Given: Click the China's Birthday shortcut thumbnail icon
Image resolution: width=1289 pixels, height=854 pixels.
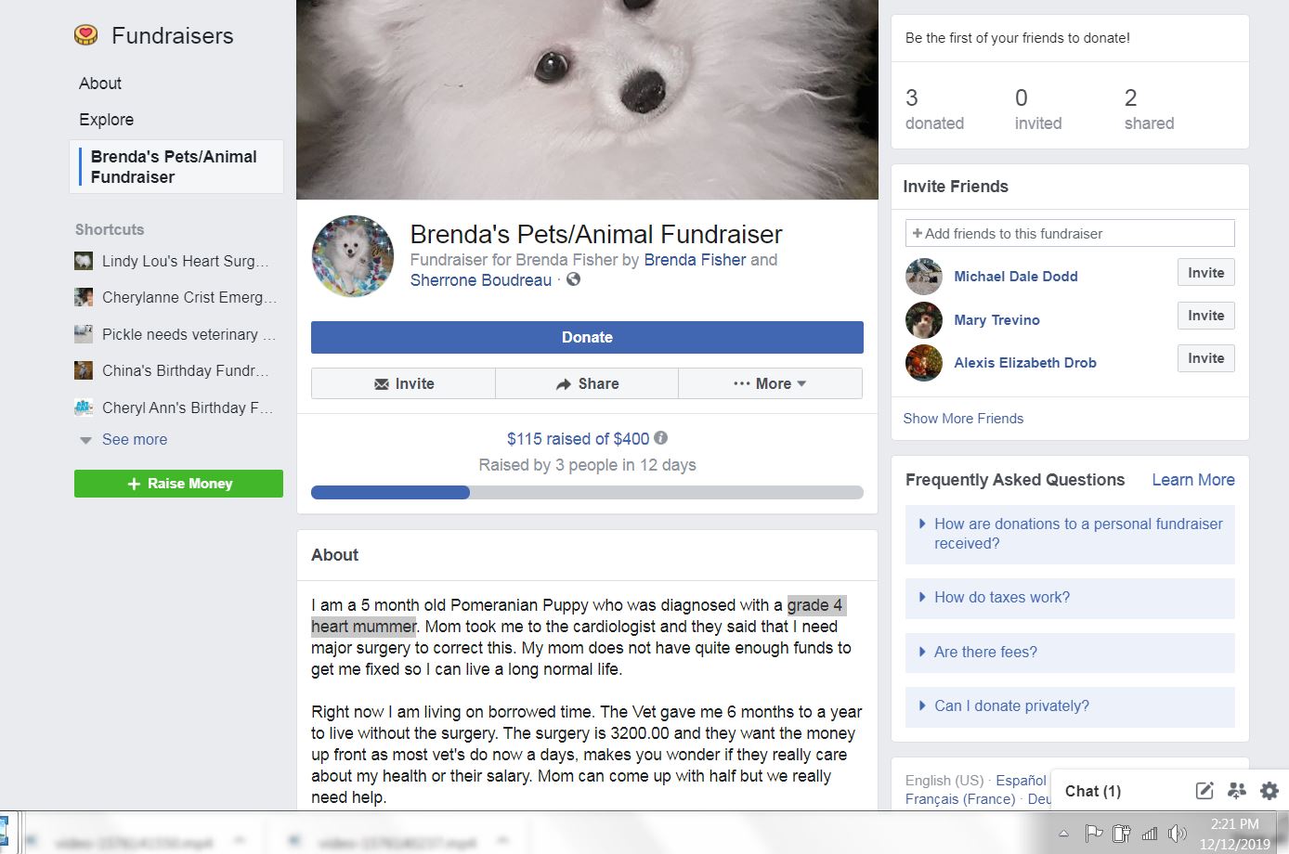Looking at the screenshot, I should tap(84, 370).
